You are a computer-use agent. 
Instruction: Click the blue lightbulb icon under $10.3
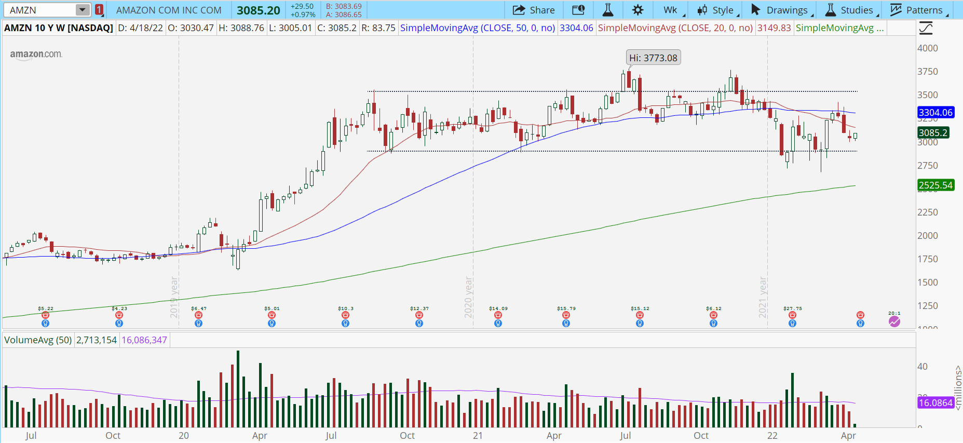[x=345, y=324]
